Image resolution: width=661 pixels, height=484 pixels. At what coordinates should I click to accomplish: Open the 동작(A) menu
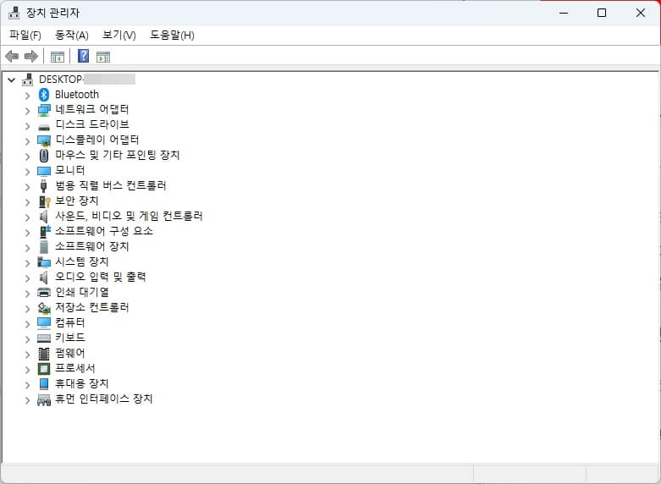click(72, 35)
